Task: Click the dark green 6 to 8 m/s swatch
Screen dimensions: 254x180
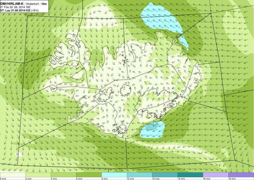Action: click(x=89, y=175)
